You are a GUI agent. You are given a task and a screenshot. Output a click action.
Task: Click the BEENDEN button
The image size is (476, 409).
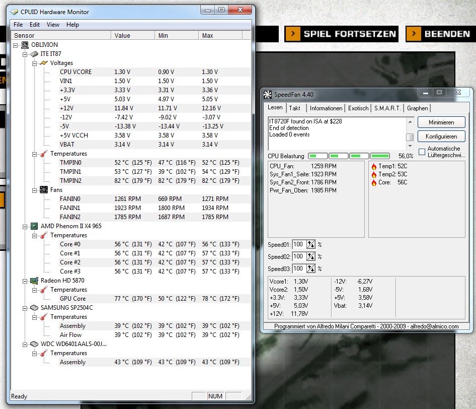441,34
